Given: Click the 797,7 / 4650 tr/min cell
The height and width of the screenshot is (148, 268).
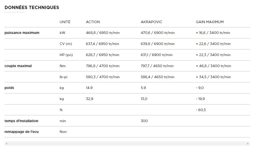Looking at the screenshot, I should pyautogui.click(x=157, y=66).
